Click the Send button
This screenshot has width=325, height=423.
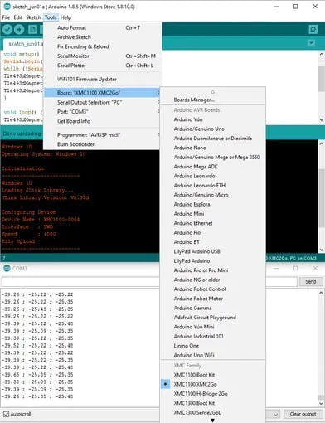point(310,281)
